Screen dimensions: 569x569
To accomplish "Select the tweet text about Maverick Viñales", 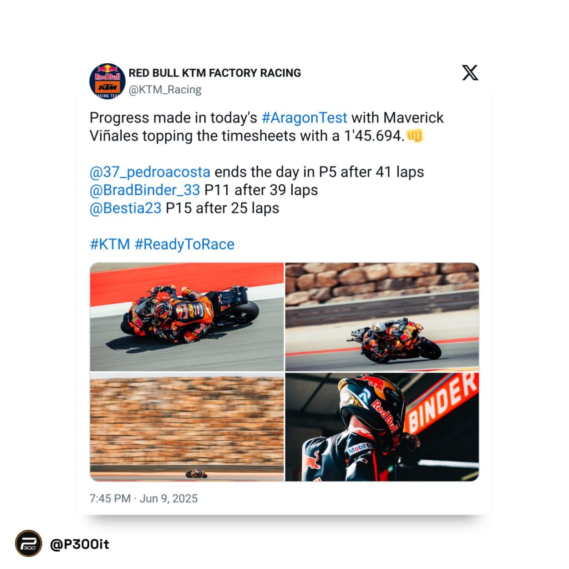I will pyautogui.click(x=266, y=127).
